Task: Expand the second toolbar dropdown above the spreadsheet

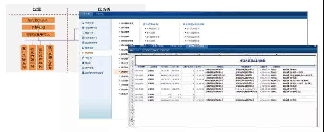Action: 155,50
